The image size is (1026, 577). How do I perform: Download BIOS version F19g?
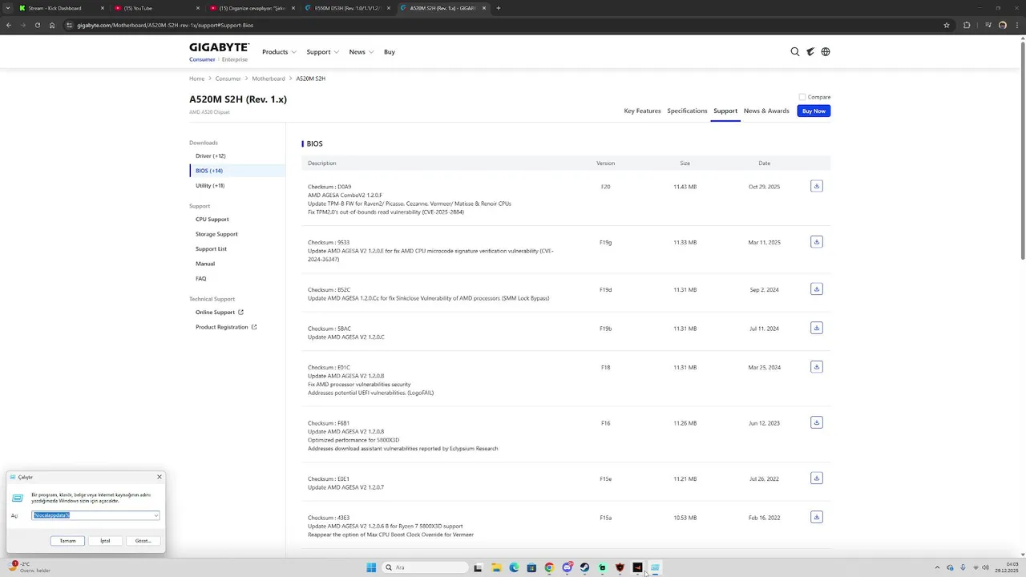click(x=816, y=242)
